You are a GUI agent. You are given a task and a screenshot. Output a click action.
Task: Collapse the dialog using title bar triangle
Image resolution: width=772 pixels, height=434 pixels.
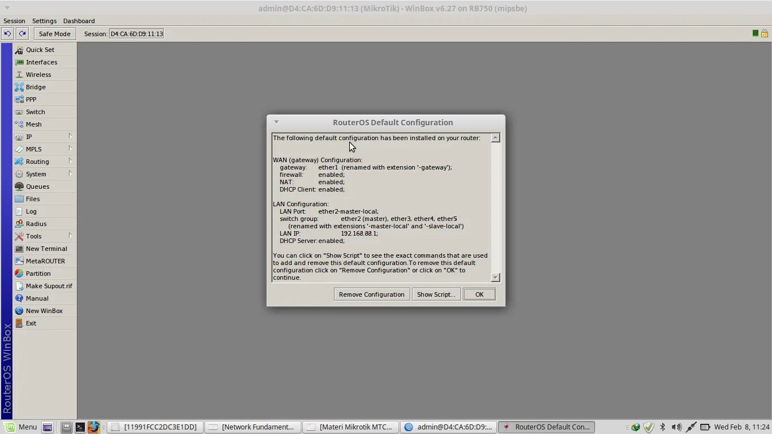pyautogui.click(x=276, y=122)
